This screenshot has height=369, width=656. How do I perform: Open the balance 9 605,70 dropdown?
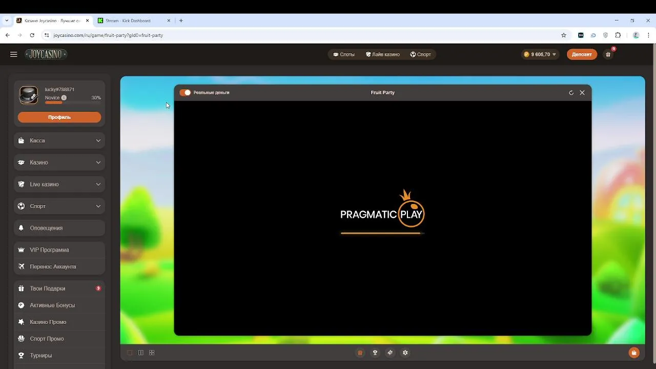click(x=540, y=54)
